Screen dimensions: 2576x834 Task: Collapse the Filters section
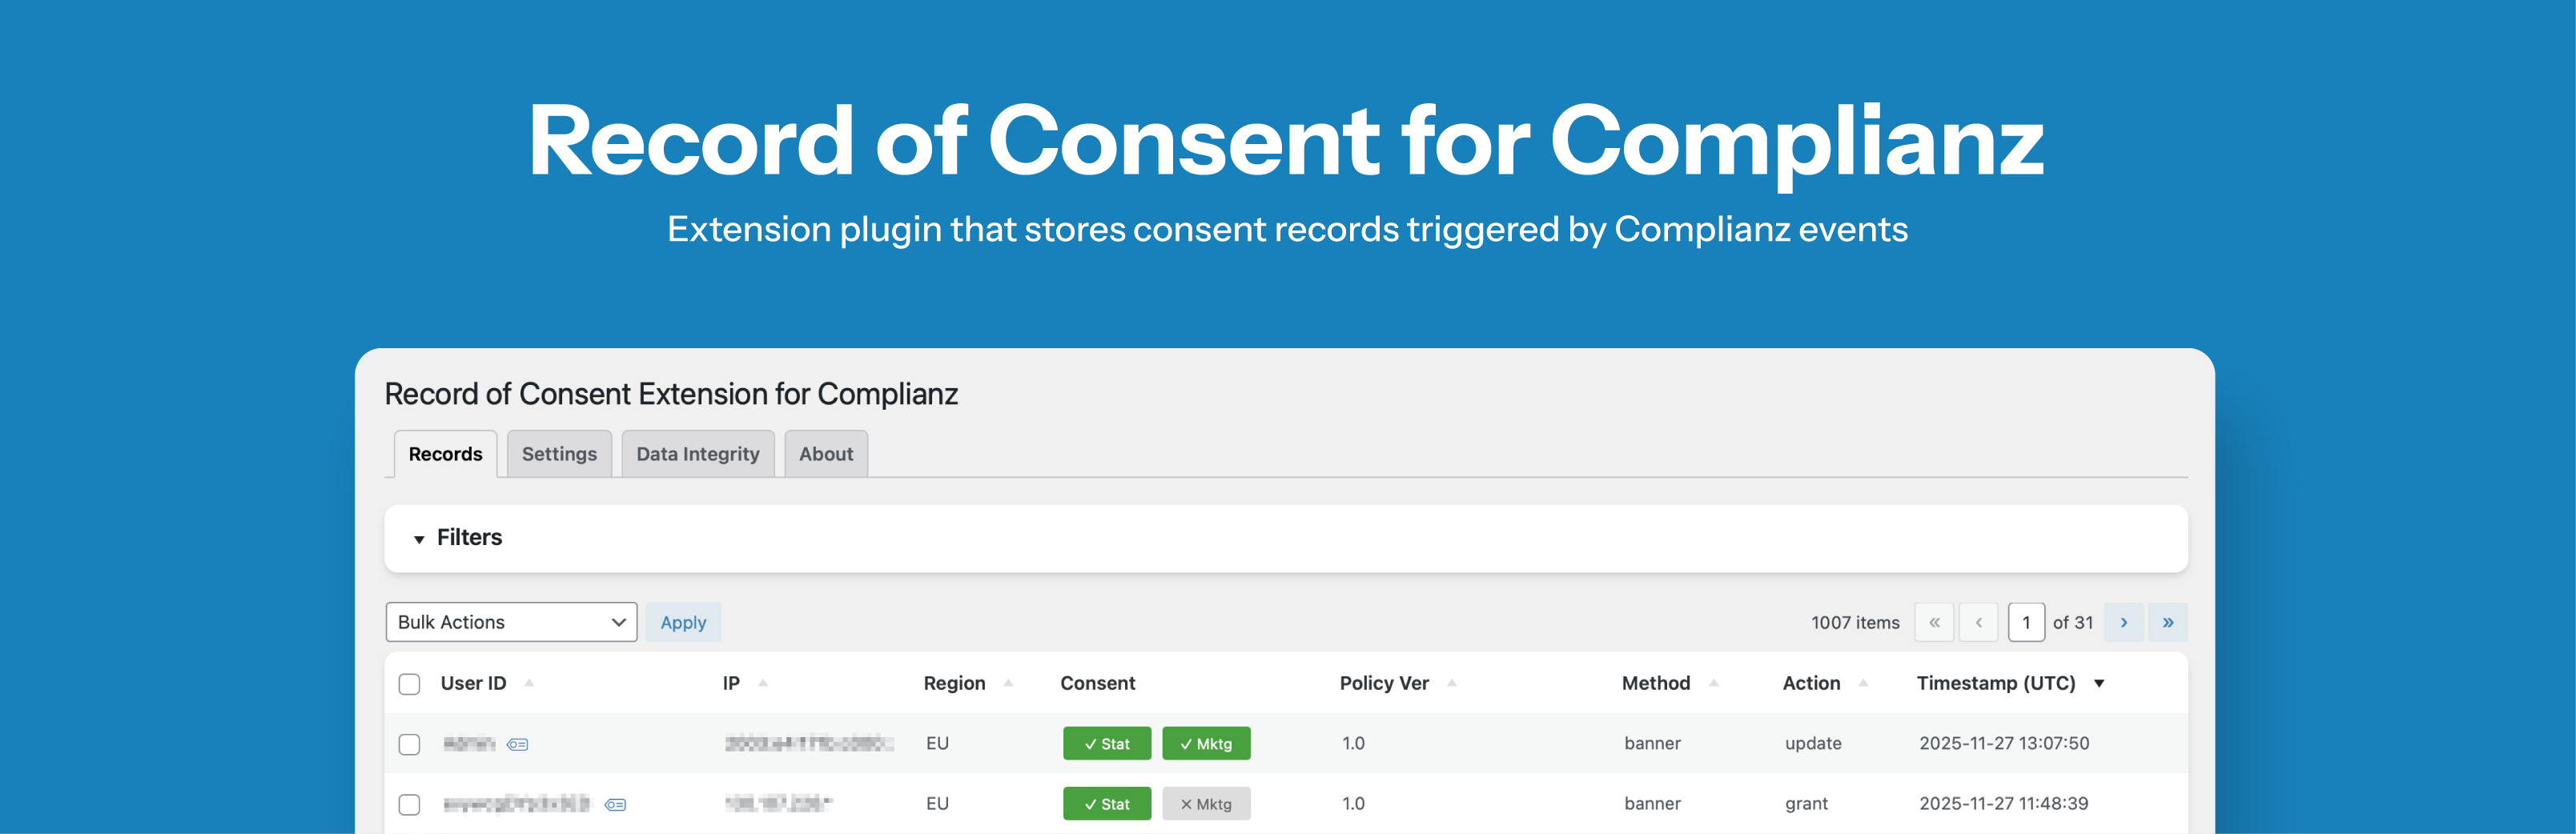421,538
